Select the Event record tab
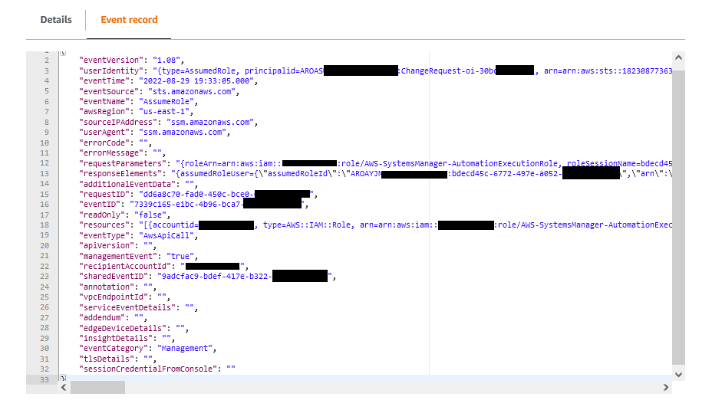This screenshot has width=712, height=400. [x=129, y=20]
